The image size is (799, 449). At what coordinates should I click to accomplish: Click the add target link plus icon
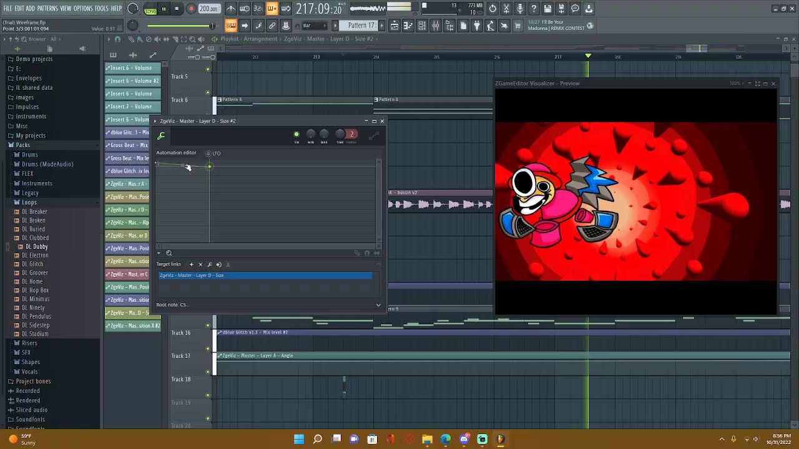(192, 264)
